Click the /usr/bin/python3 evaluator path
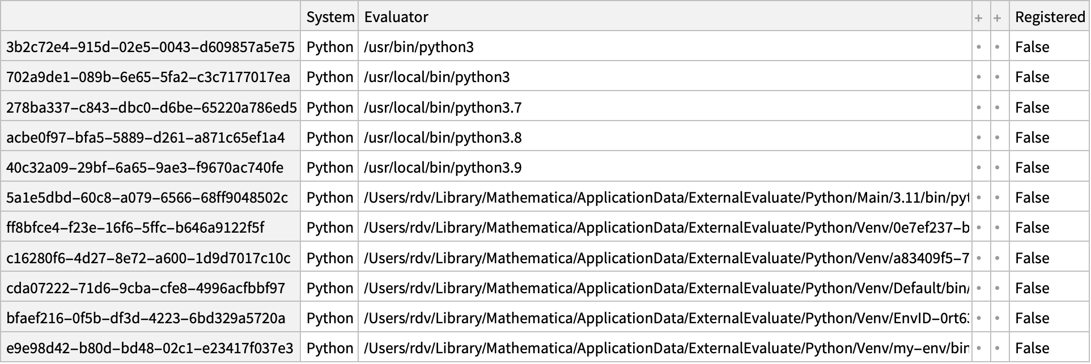The height and width of the screenshot is (364, 1091). point(419,47)
